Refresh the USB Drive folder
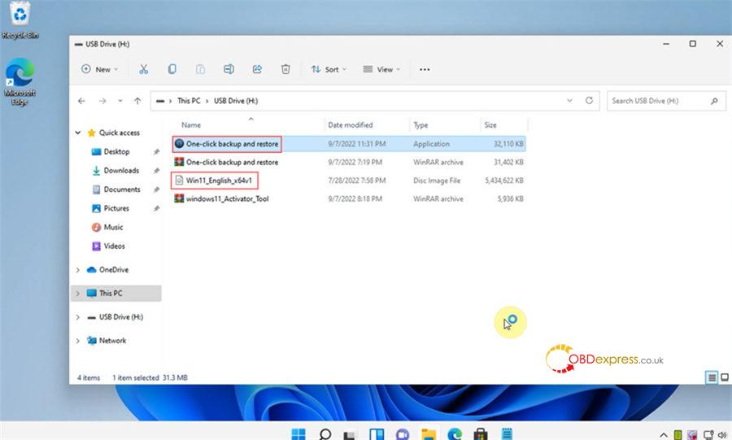The width and height of the screenshot is (732, 440). (x=589, y=101)
